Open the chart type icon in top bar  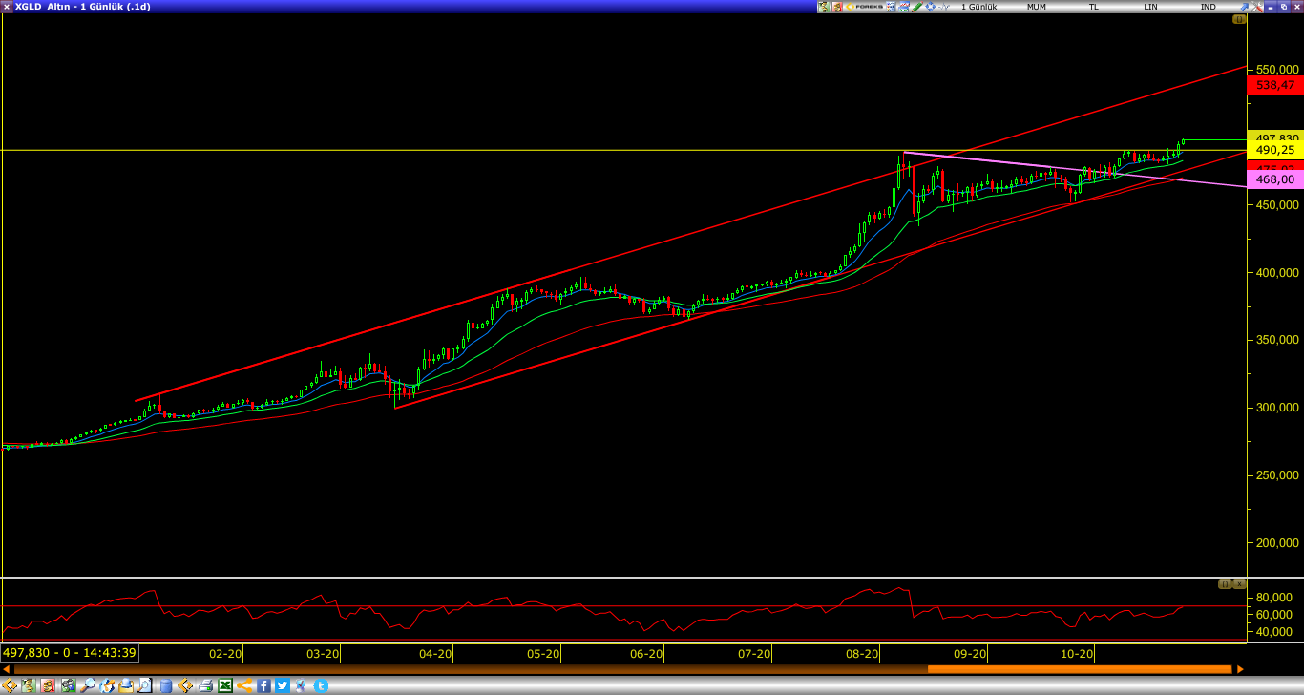tap(904, 7)
